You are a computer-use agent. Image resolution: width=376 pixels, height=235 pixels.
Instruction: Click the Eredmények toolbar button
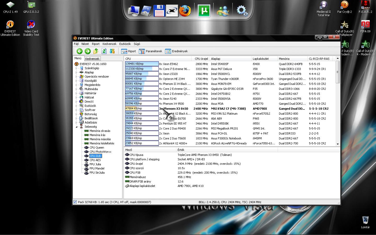[x=176, y=51]
